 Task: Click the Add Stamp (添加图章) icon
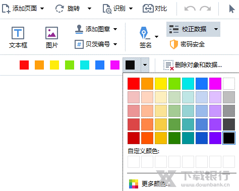pos(79,29)
